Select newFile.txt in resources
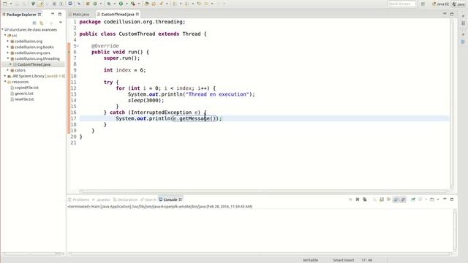 (24, 99)
